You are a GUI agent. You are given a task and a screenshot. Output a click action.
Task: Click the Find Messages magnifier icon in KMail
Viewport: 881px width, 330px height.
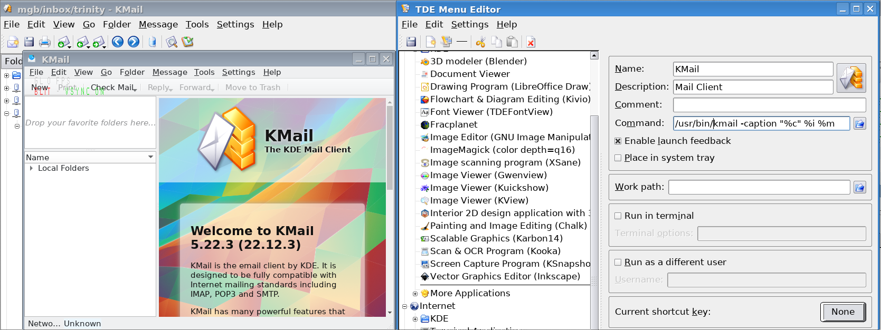(172, 42)
